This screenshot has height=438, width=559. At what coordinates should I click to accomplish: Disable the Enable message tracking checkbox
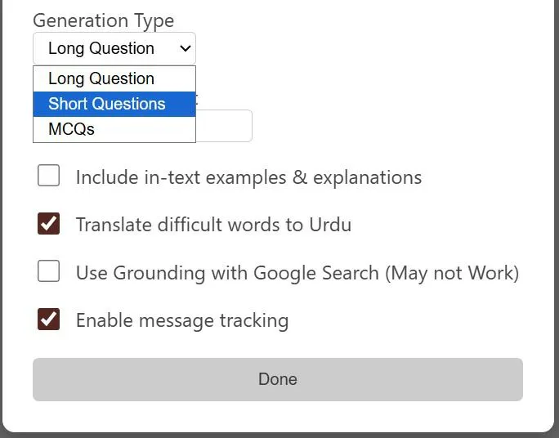pyautogui.click(x=49, y=319)
